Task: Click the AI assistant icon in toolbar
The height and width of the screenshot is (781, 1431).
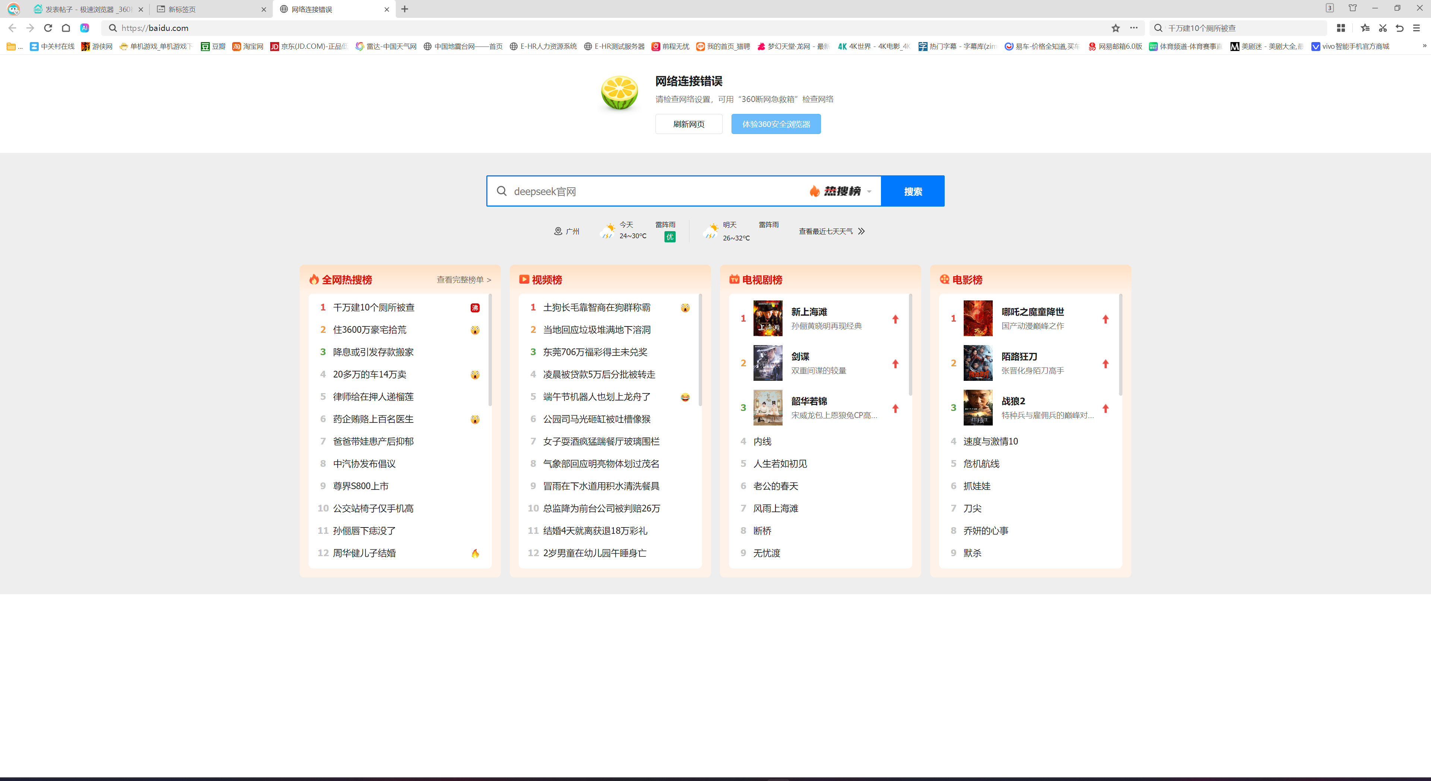Action: tap(85, 28)
